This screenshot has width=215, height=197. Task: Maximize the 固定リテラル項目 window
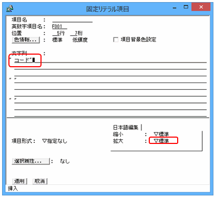(186, 7)
